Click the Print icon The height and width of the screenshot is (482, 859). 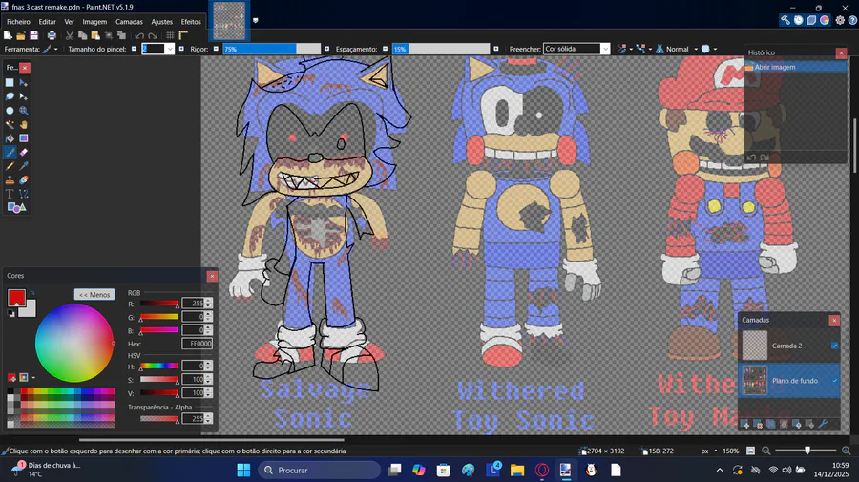click(x=52, y=35)
